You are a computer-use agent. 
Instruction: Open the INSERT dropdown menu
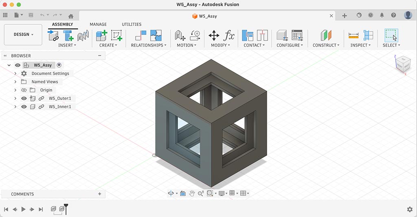pyautogui.click(x=67, y=45)
